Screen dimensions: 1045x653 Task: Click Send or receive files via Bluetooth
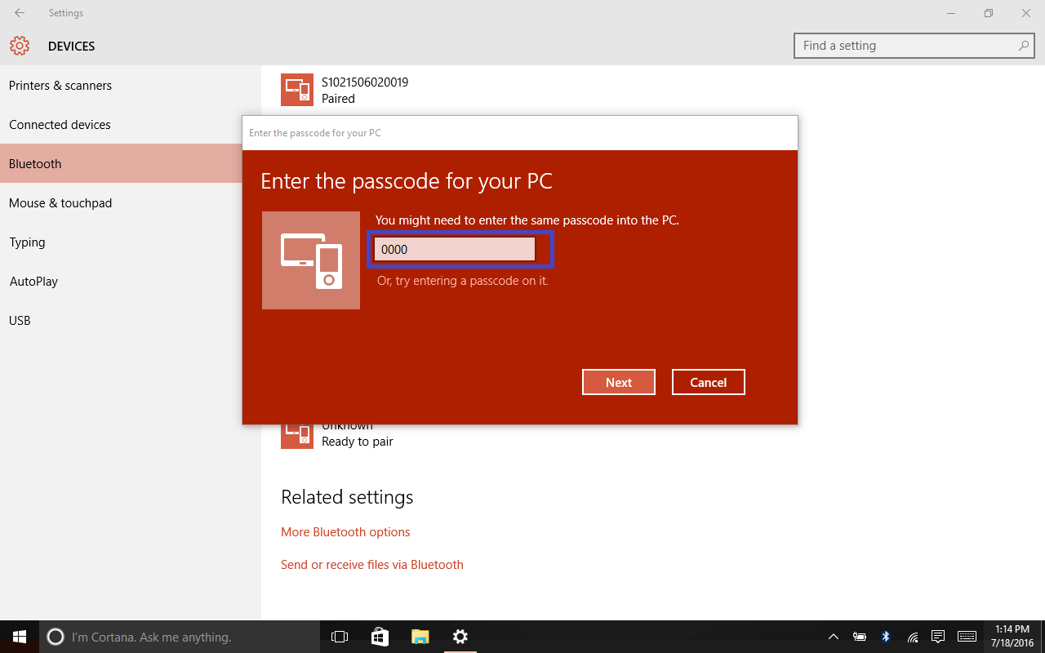coord(371,565)
